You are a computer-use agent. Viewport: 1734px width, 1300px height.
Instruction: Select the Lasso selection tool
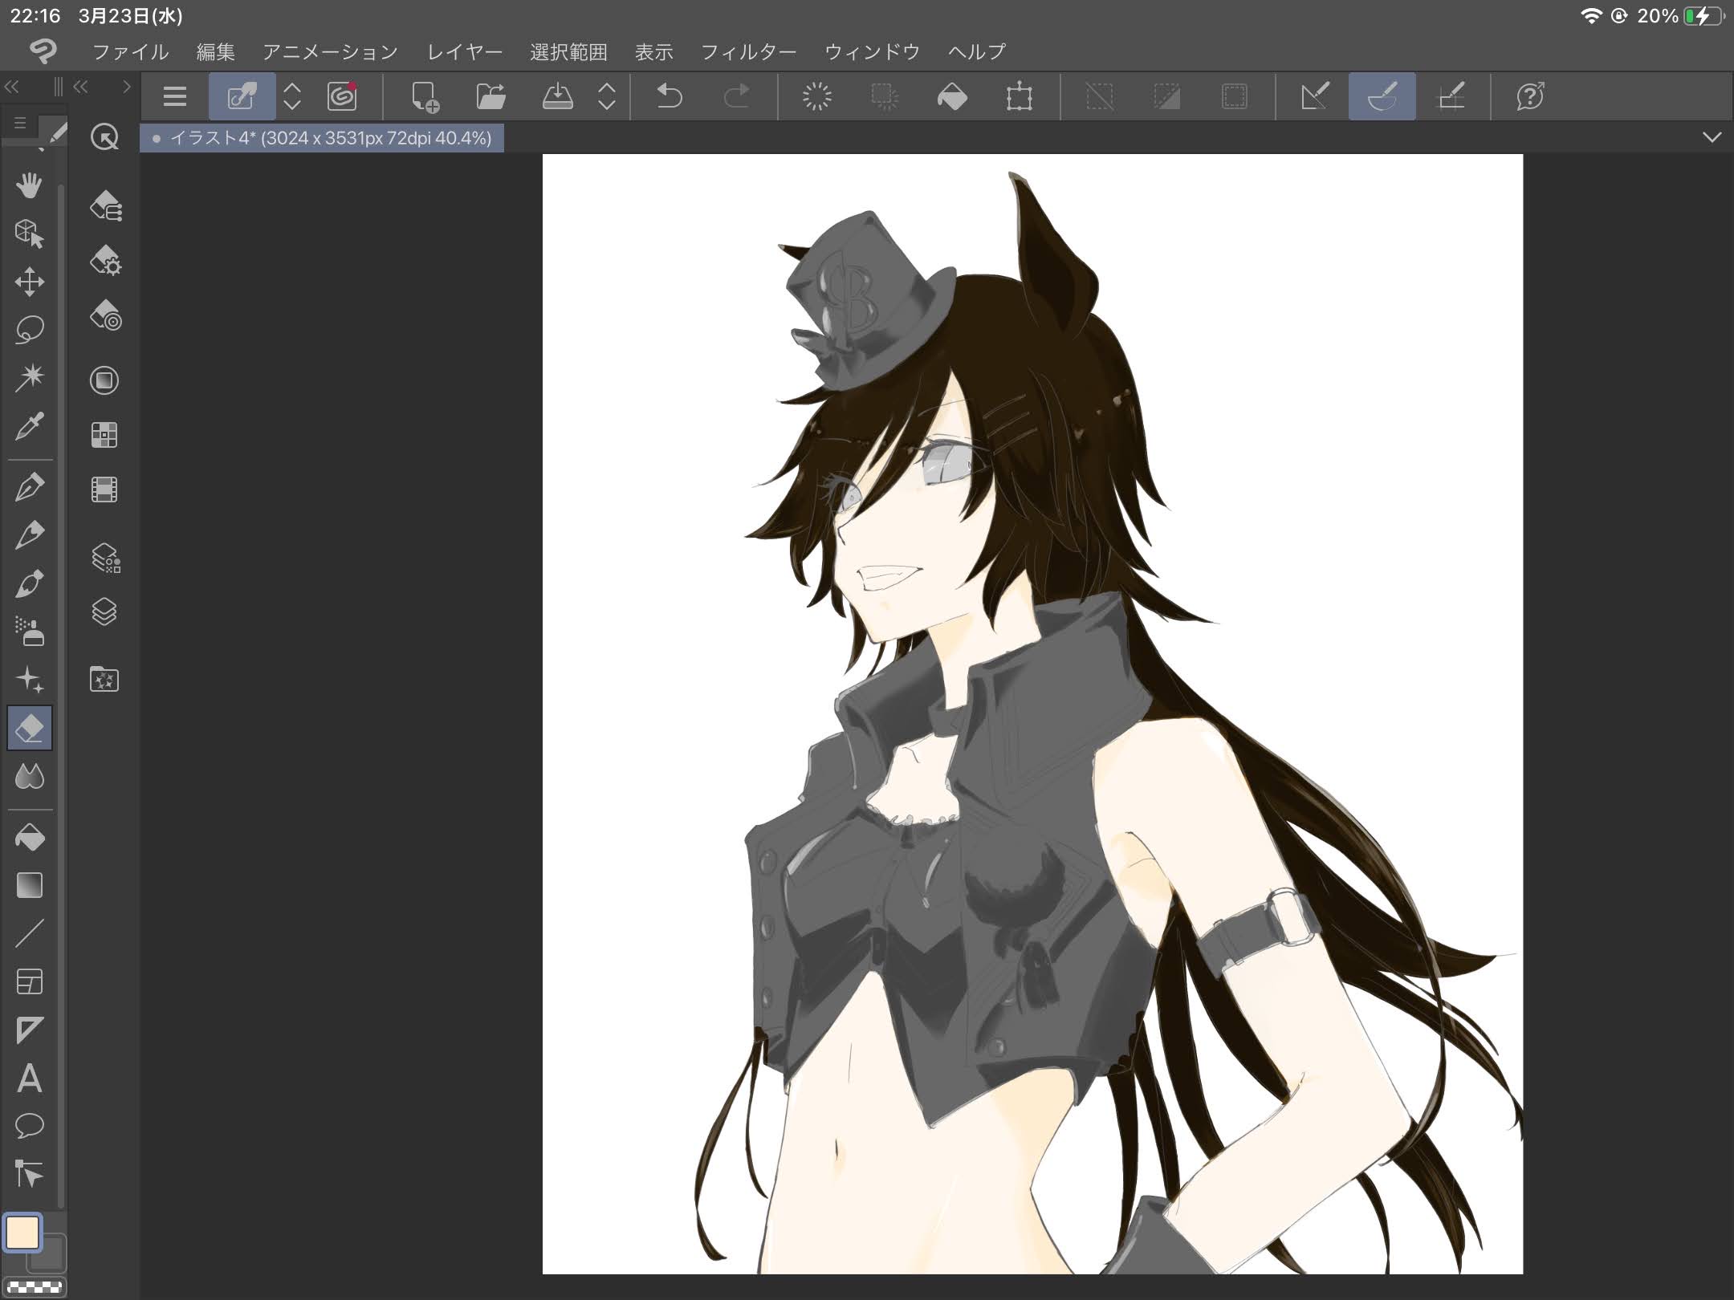tap(30, 329)
